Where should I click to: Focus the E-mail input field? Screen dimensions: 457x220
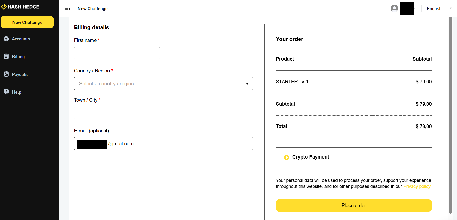tap(164, 144)
